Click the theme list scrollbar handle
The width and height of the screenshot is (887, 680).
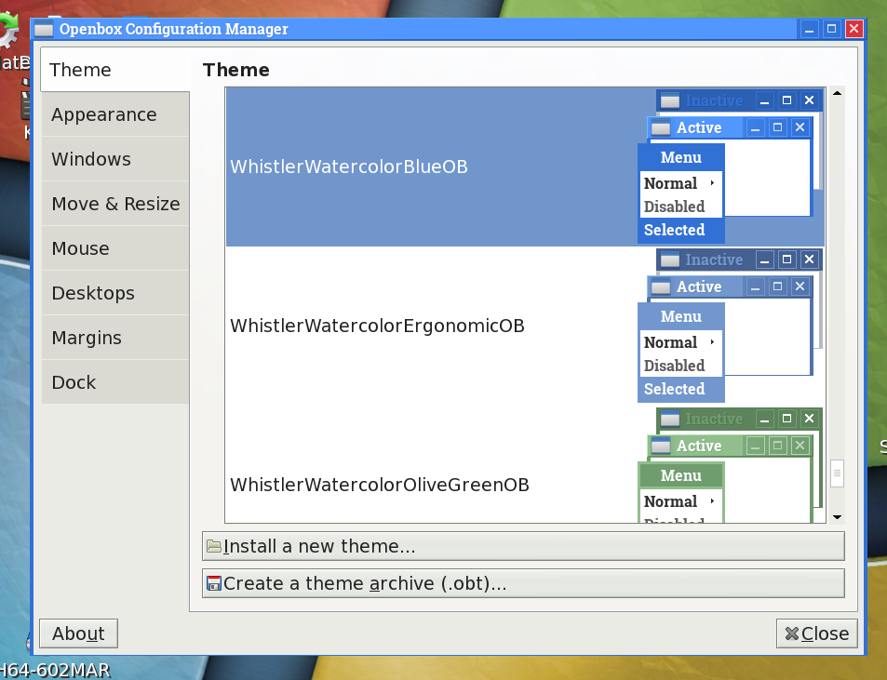837,473
